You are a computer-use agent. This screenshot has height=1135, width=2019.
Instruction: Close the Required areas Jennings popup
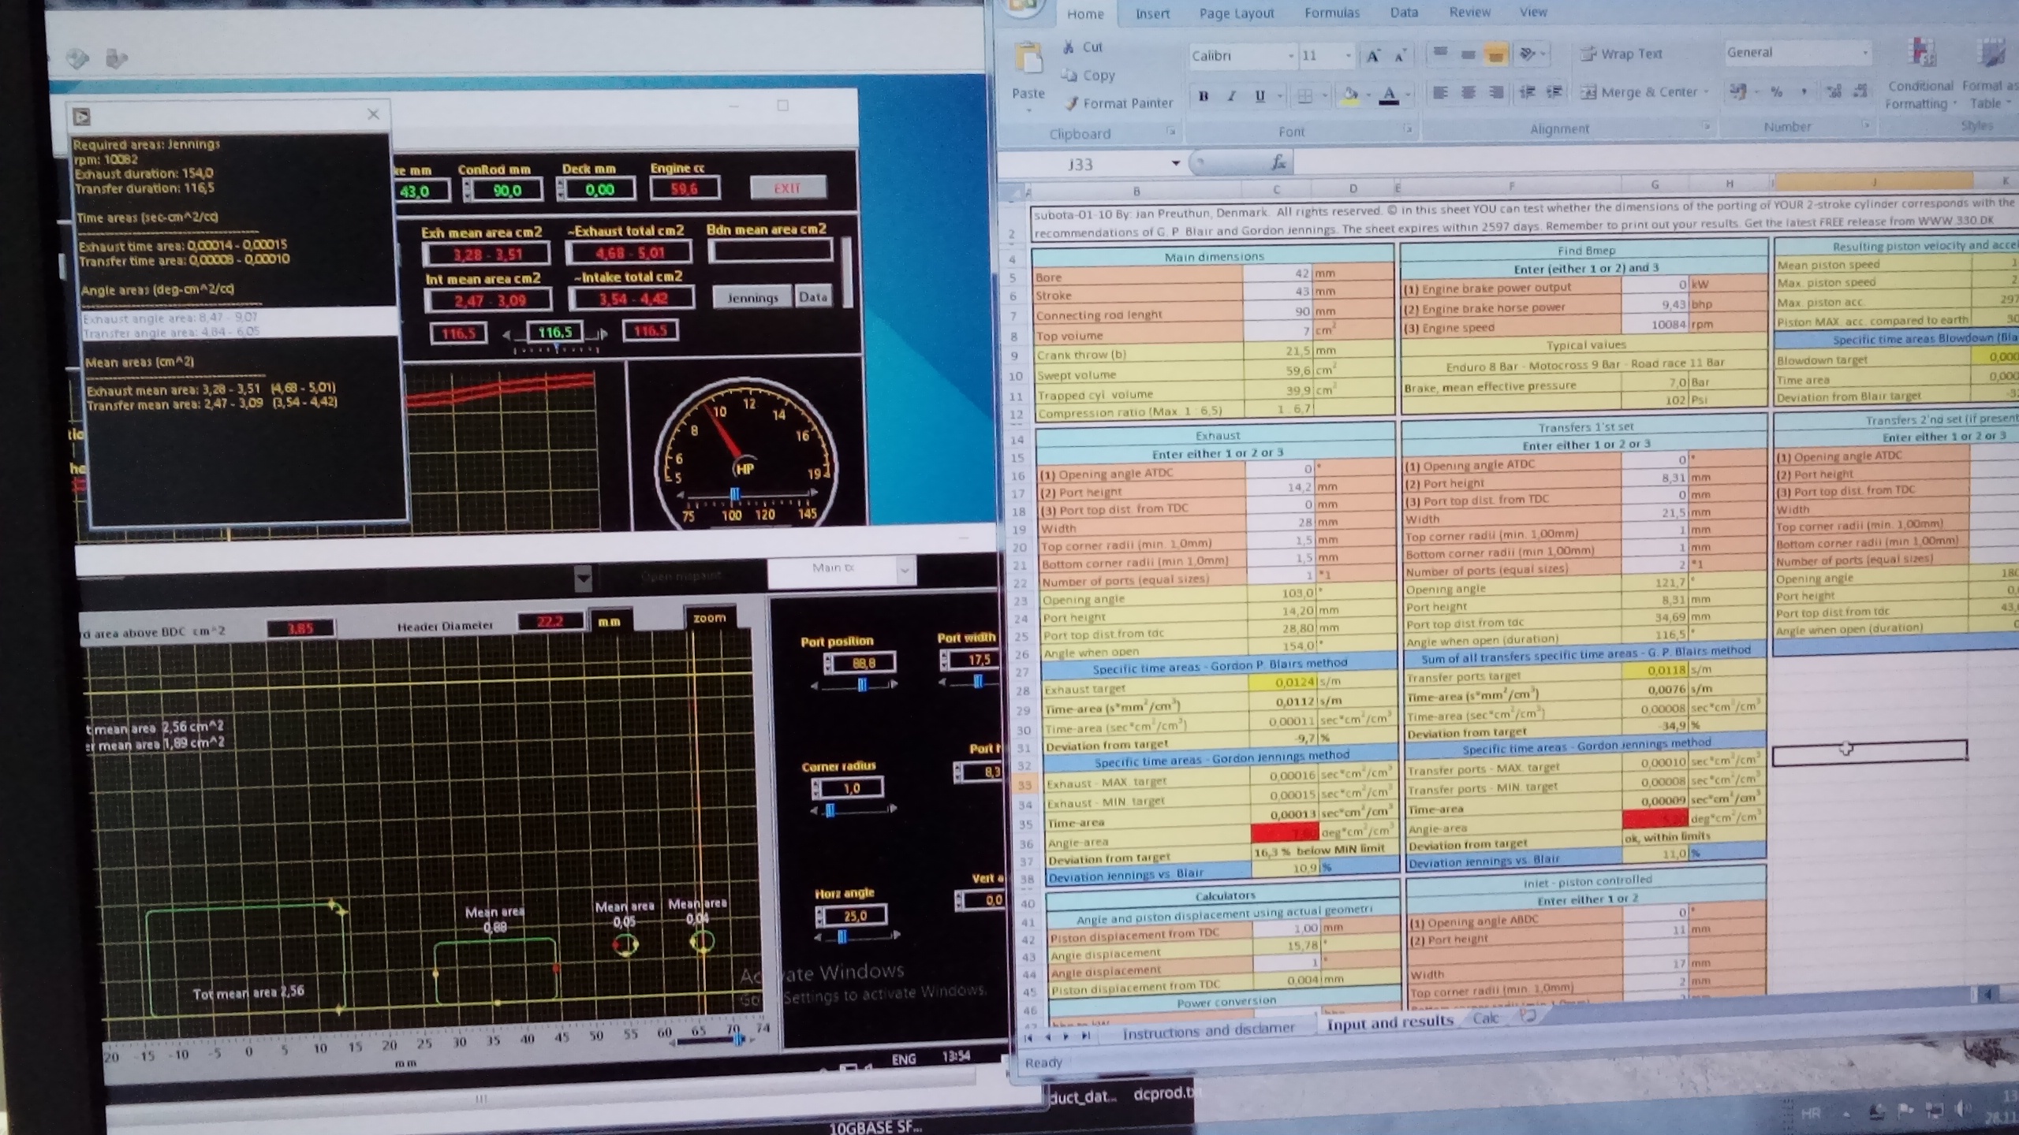coord(373,114)
